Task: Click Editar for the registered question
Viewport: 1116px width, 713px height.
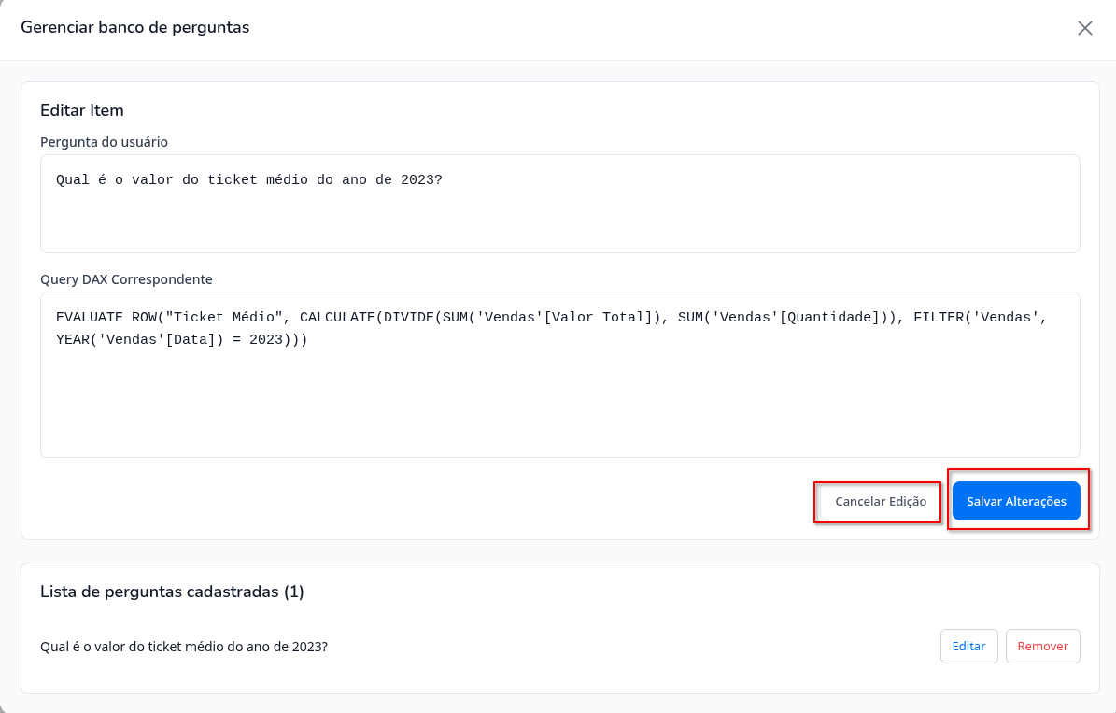Action: pyautogui.click(x=968, y=646)
